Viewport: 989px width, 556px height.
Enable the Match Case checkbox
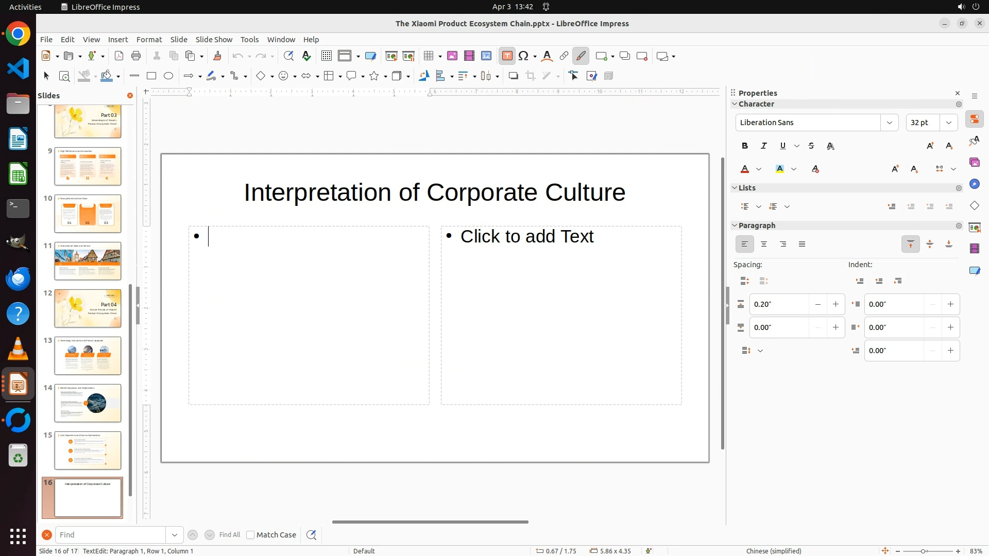pyautogui.click(x=250, y=535)
